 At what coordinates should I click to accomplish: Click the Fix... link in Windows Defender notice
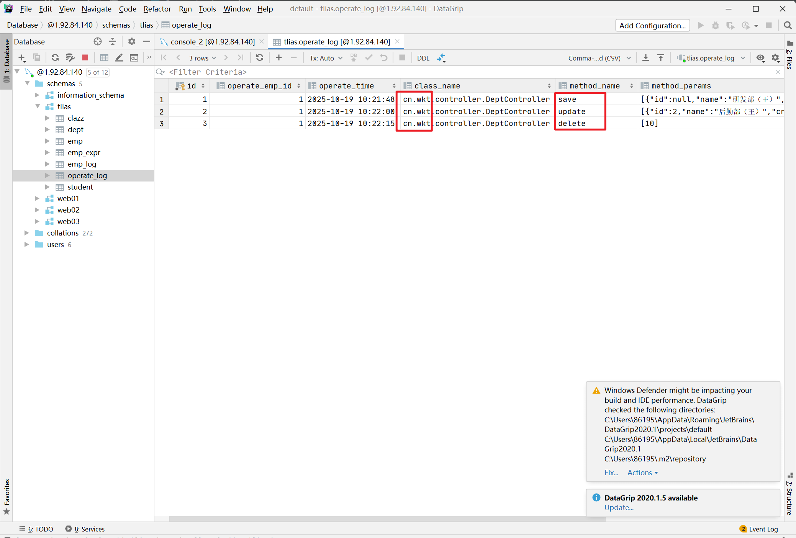(611, 473)
